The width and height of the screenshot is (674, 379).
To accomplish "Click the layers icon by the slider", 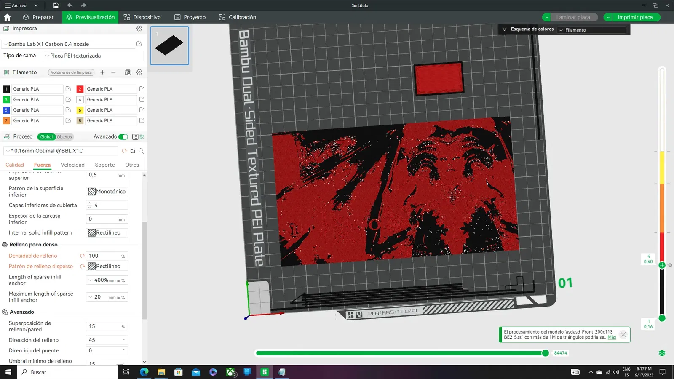I will [662, 353].
